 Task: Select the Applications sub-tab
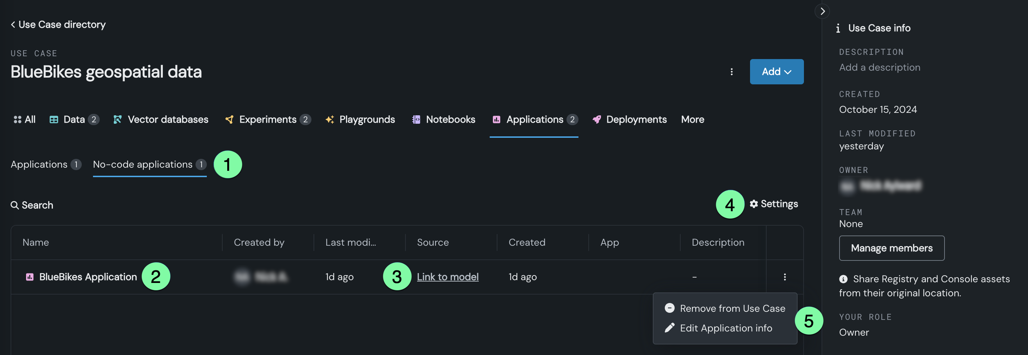tap(39, 164)
